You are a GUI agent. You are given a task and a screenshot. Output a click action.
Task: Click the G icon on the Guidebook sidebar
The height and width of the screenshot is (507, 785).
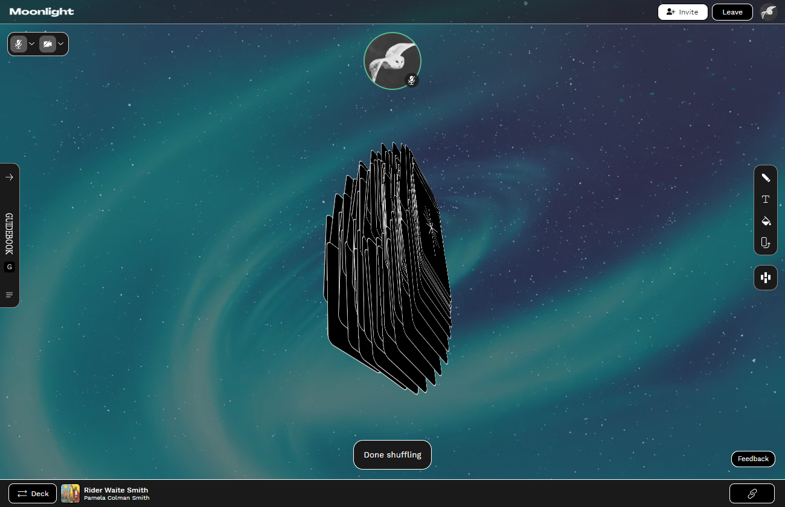coord(9,266)
